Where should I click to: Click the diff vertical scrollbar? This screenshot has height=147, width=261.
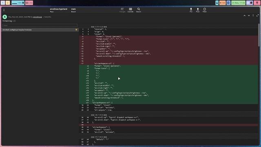pos(259,35)
